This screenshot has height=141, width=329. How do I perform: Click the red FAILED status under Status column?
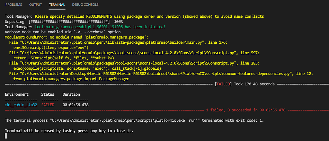click(x=48, y=105)
